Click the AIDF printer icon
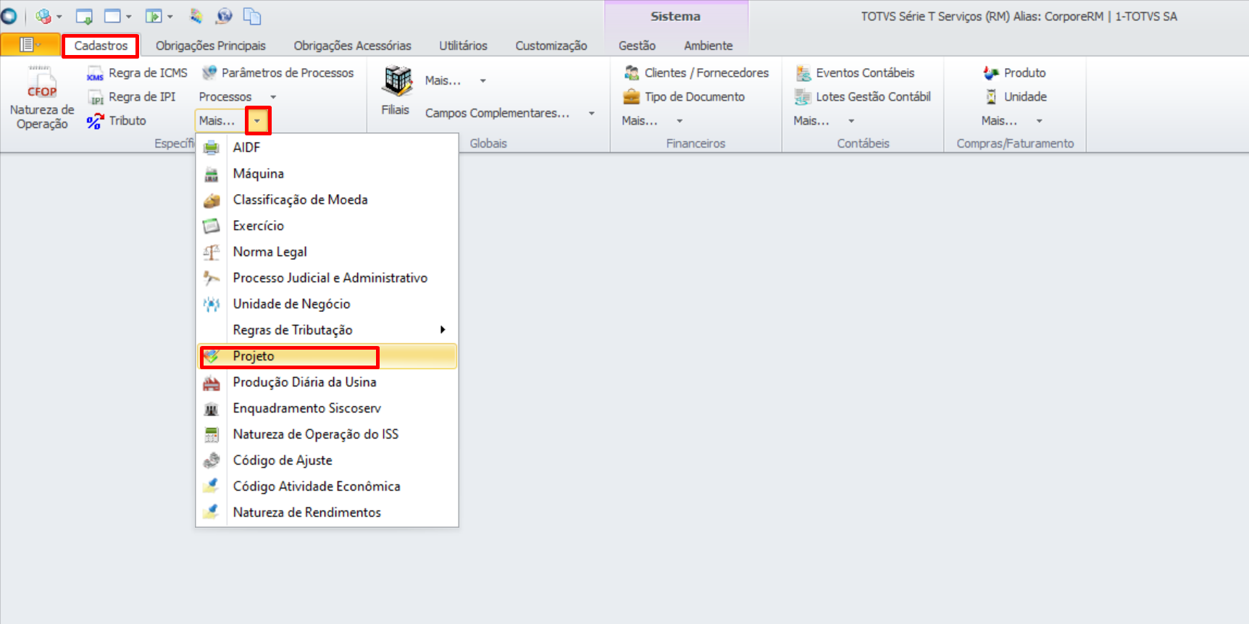 pyautogui.click(x=211, y=148)
